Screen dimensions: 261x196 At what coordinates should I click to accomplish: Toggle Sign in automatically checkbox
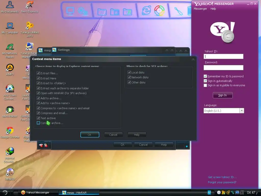tap(205, 81)
